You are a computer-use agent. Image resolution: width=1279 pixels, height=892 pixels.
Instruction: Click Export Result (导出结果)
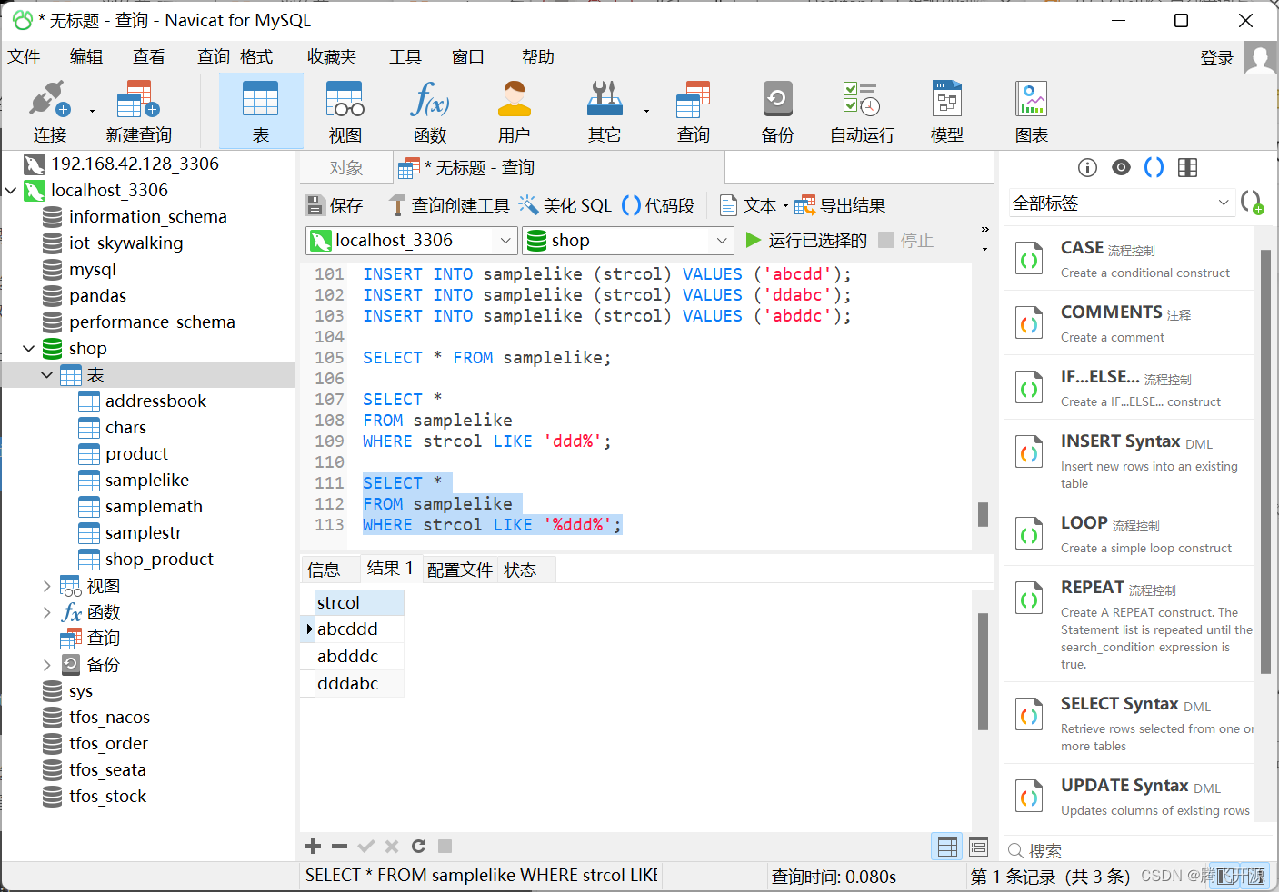[840, 205]
